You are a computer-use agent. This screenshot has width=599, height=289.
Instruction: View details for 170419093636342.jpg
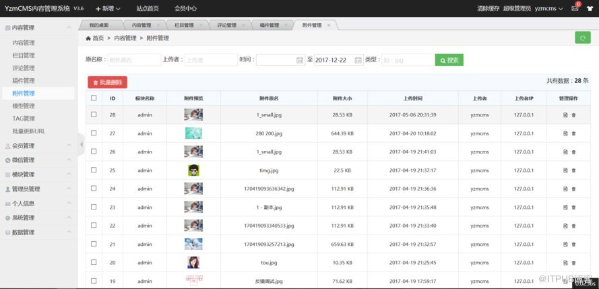[565, 189]
